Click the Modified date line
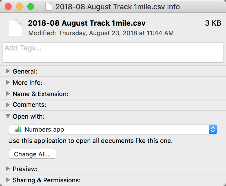The width and height of the screenshot is (226, 186). pos(101,33)
